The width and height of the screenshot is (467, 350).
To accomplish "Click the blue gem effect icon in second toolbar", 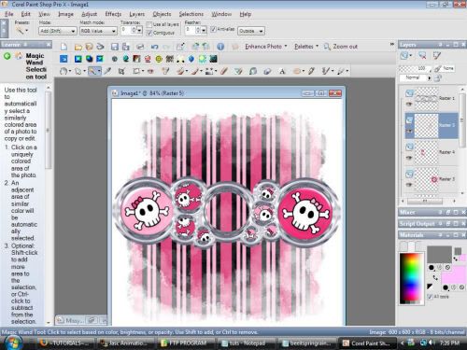I will coord(191,59).
